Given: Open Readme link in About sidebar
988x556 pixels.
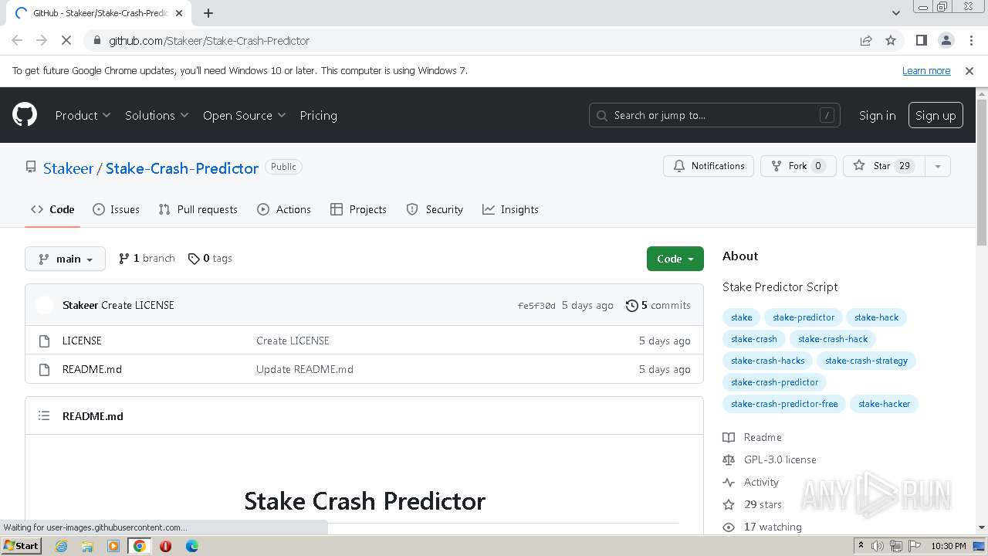Looking at the screenshot, I should (x=753, y=437).
